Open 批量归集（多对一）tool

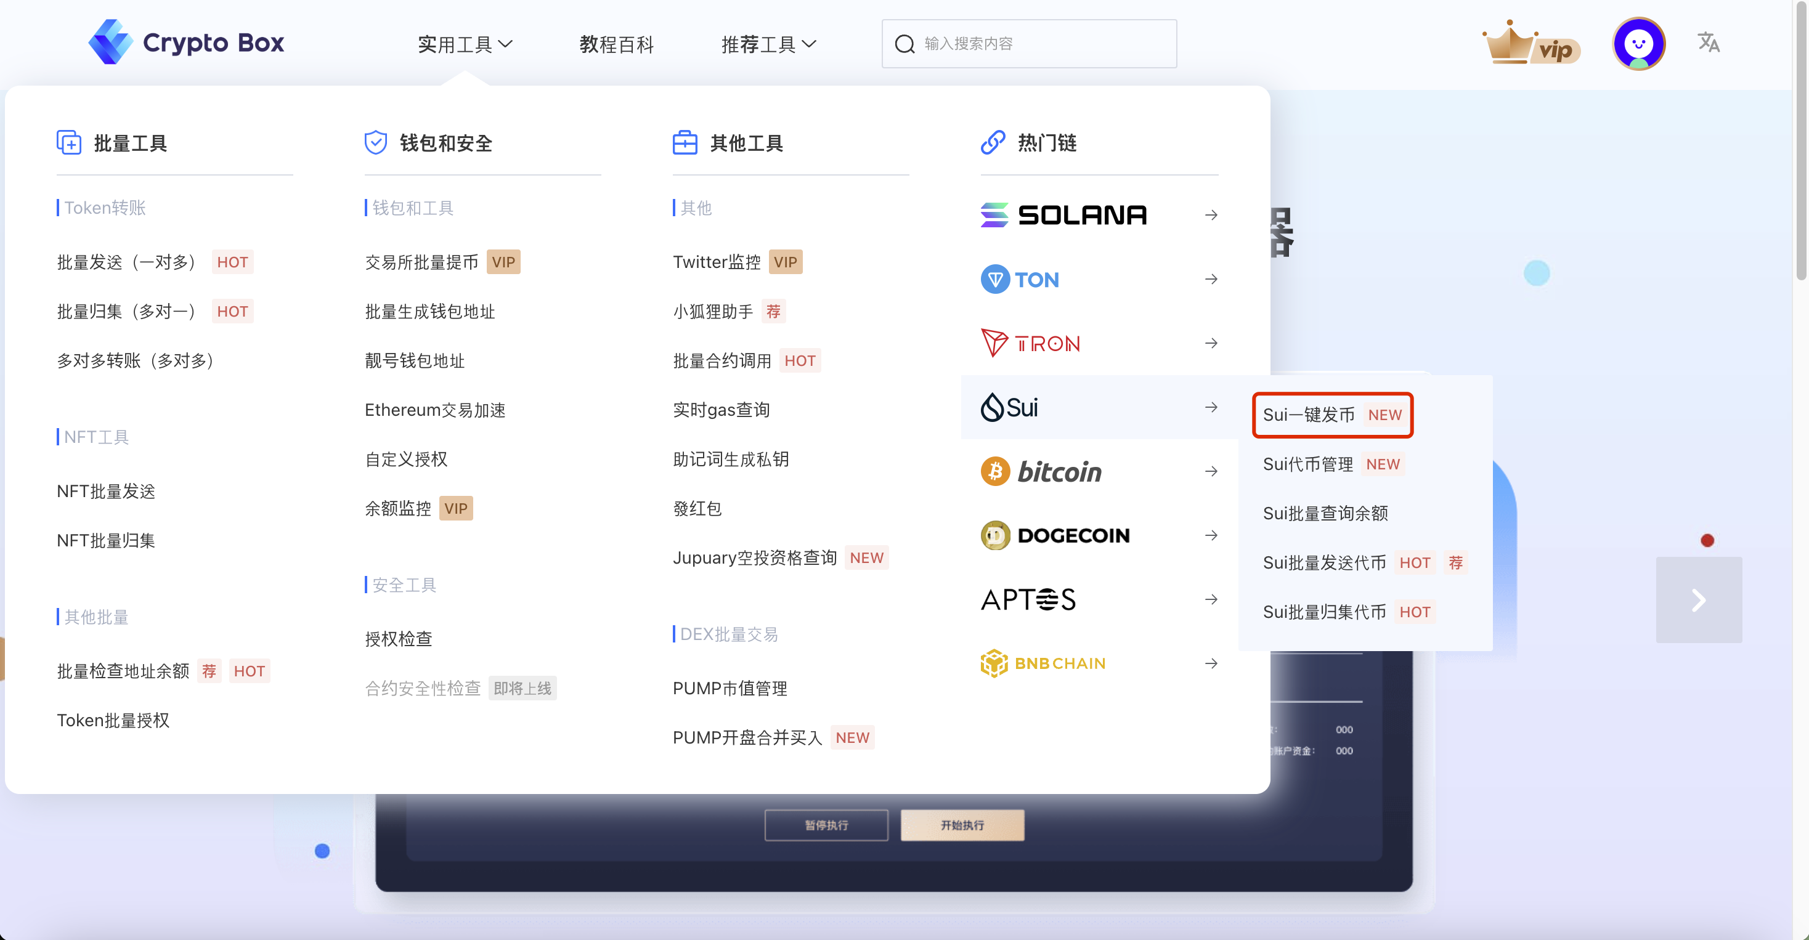[155, 311]
